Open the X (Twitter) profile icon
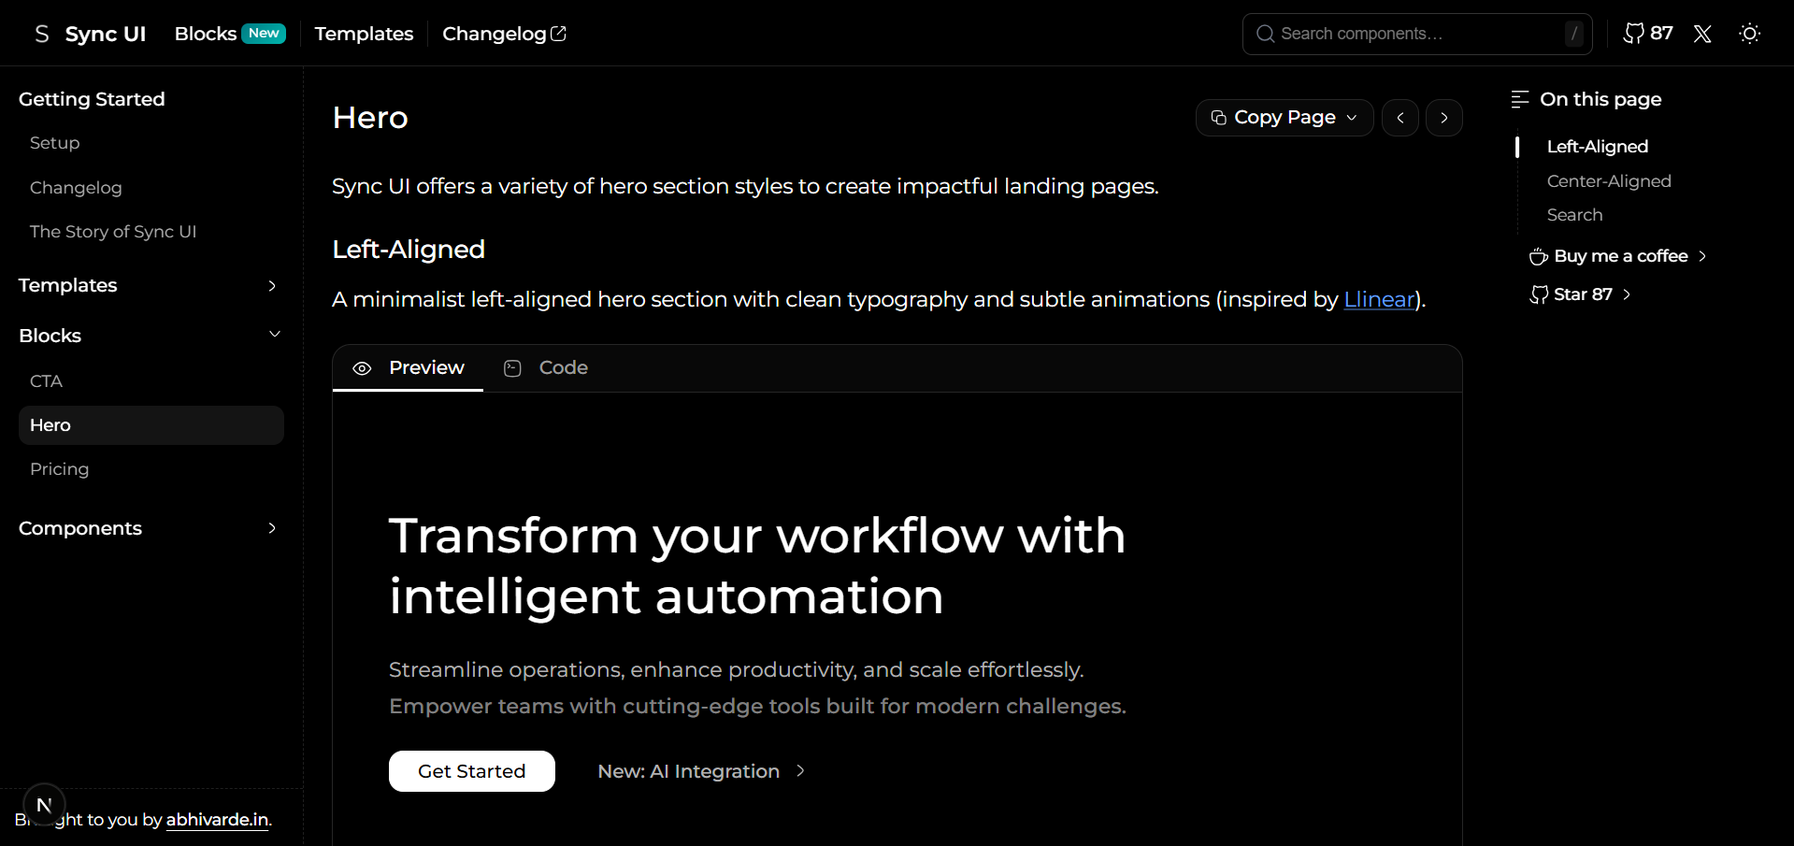This screenshot has height=846, width=1794. (x=1701, y=34)
